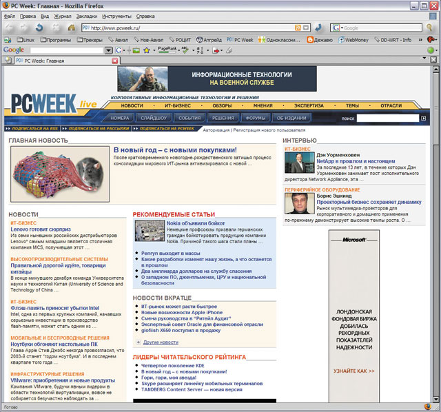441x412 pixels.
Task: Click the Send To icon in Google toolbar
Action: tap(216, 50)
